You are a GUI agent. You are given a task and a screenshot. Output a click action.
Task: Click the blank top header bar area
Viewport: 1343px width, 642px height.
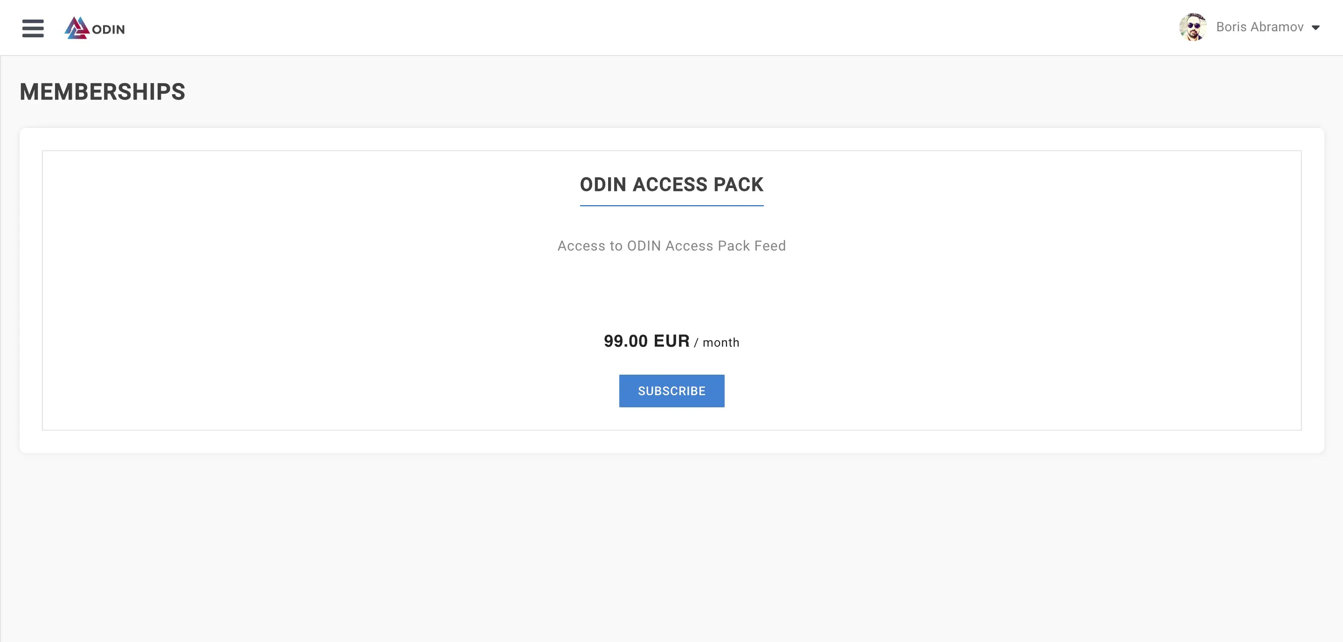pyautogui.click(x=626, y=27)
